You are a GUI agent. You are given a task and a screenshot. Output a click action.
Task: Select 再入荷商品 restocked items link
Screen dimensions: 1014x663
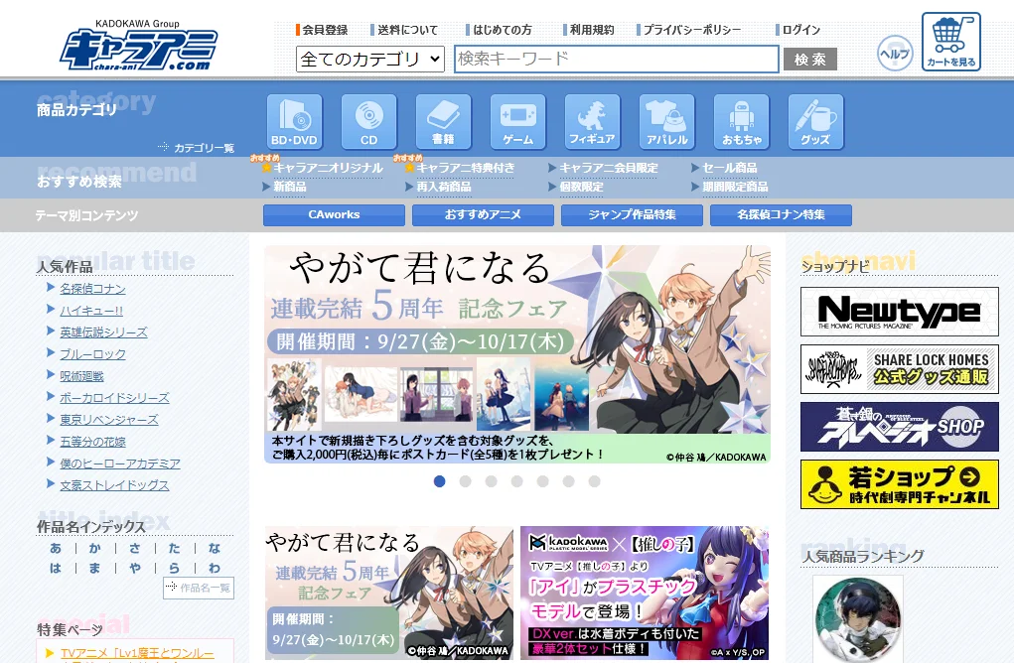pyautogui.click(x=444, y=187)
